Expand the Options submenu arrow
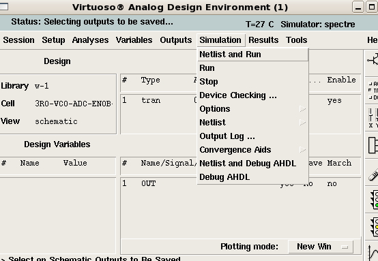Viewport: 378px width, 261px height. pyautogui.click(x=302, y=109)
